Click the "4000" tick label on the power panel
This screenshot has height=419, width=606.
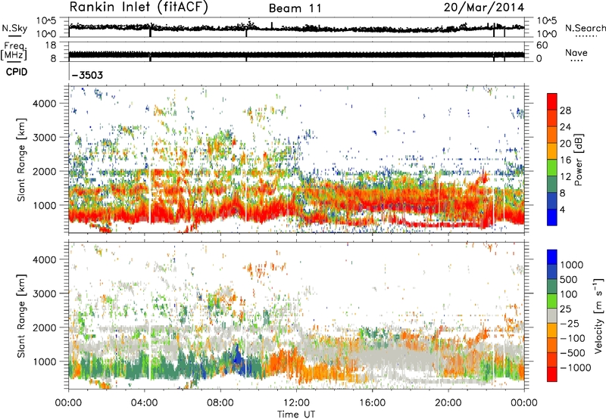pos(45,104)
